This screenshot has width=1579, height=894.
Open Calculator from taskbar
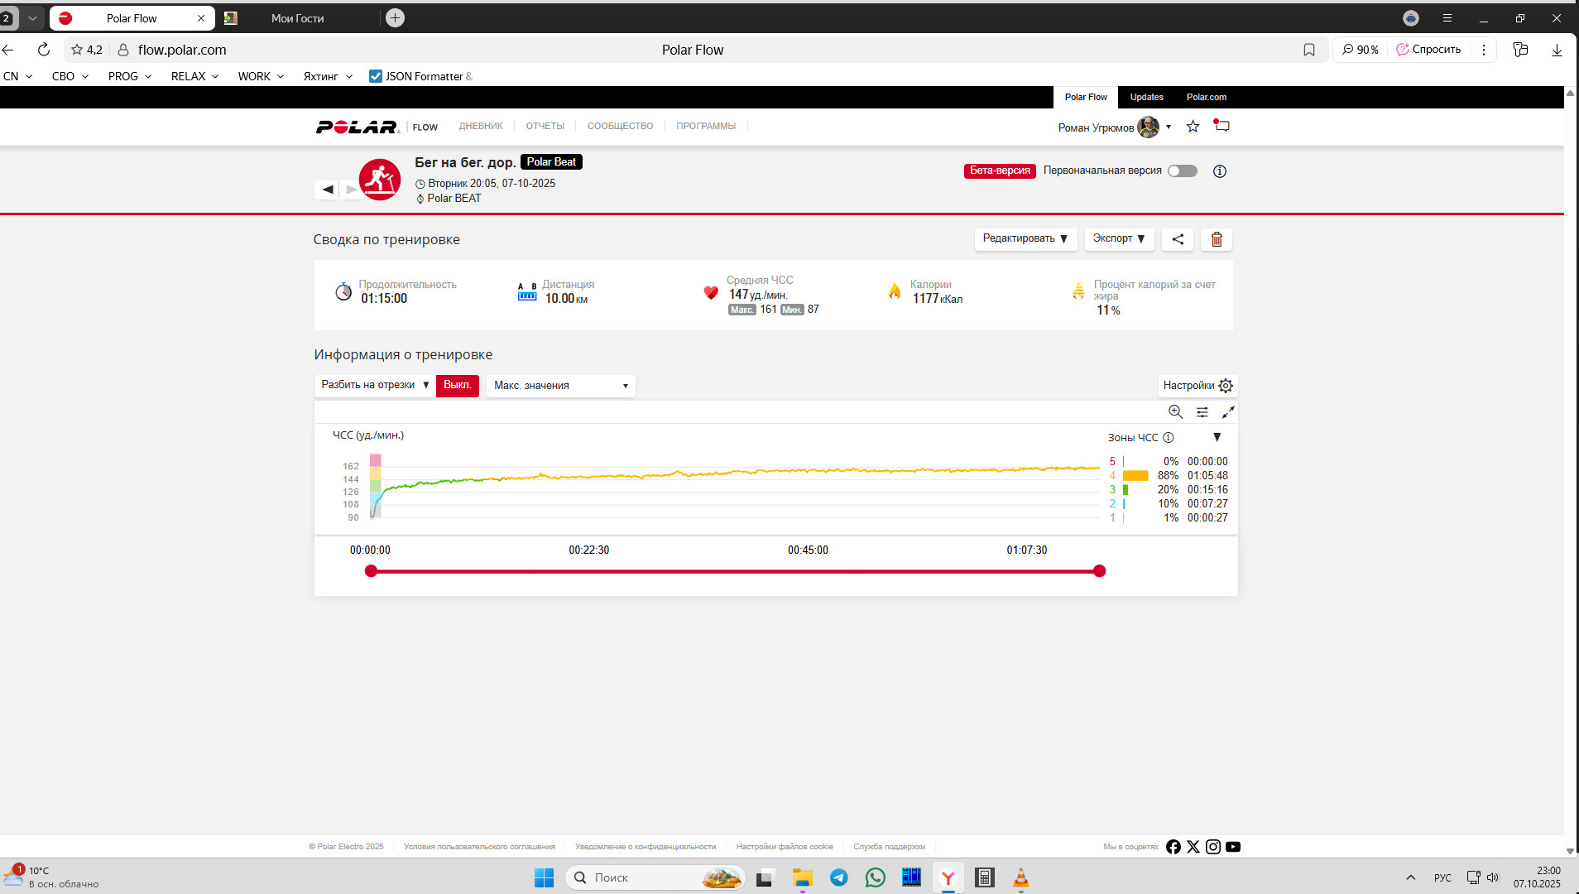(x=985, y=877)
